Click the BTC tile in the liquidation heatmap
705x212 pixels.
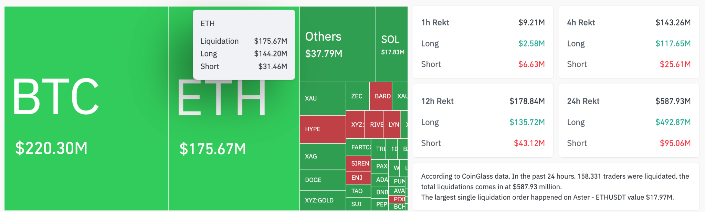[x=86, y=108]
